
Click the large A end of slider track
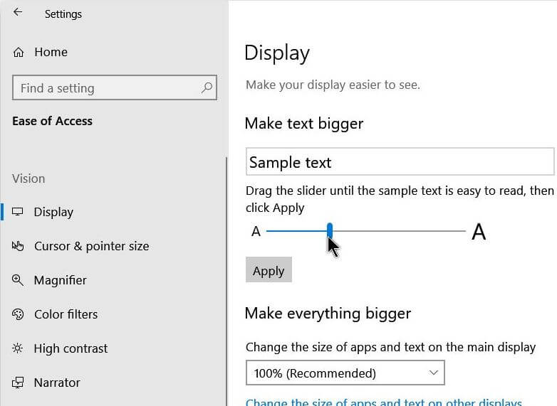coord(479,232)
